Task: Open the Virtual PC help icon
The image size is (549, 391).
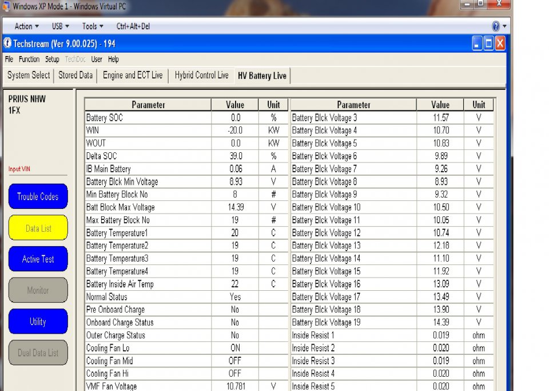Action: 496,26
